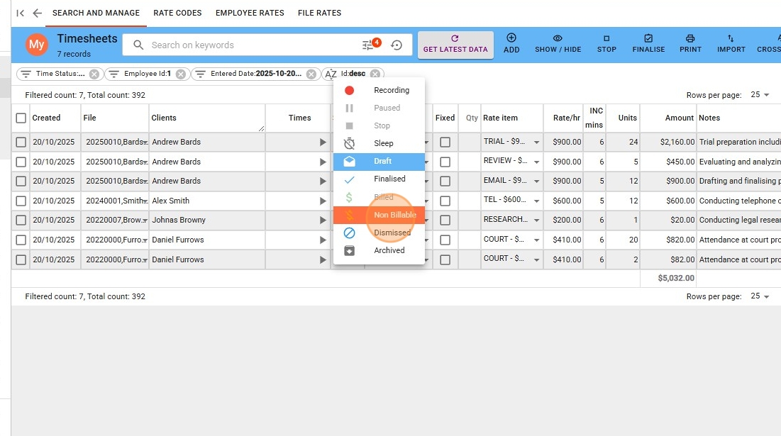Screen dimensions: 781x436
Task: Click Import in the toolbar
Action: [731, 43]
